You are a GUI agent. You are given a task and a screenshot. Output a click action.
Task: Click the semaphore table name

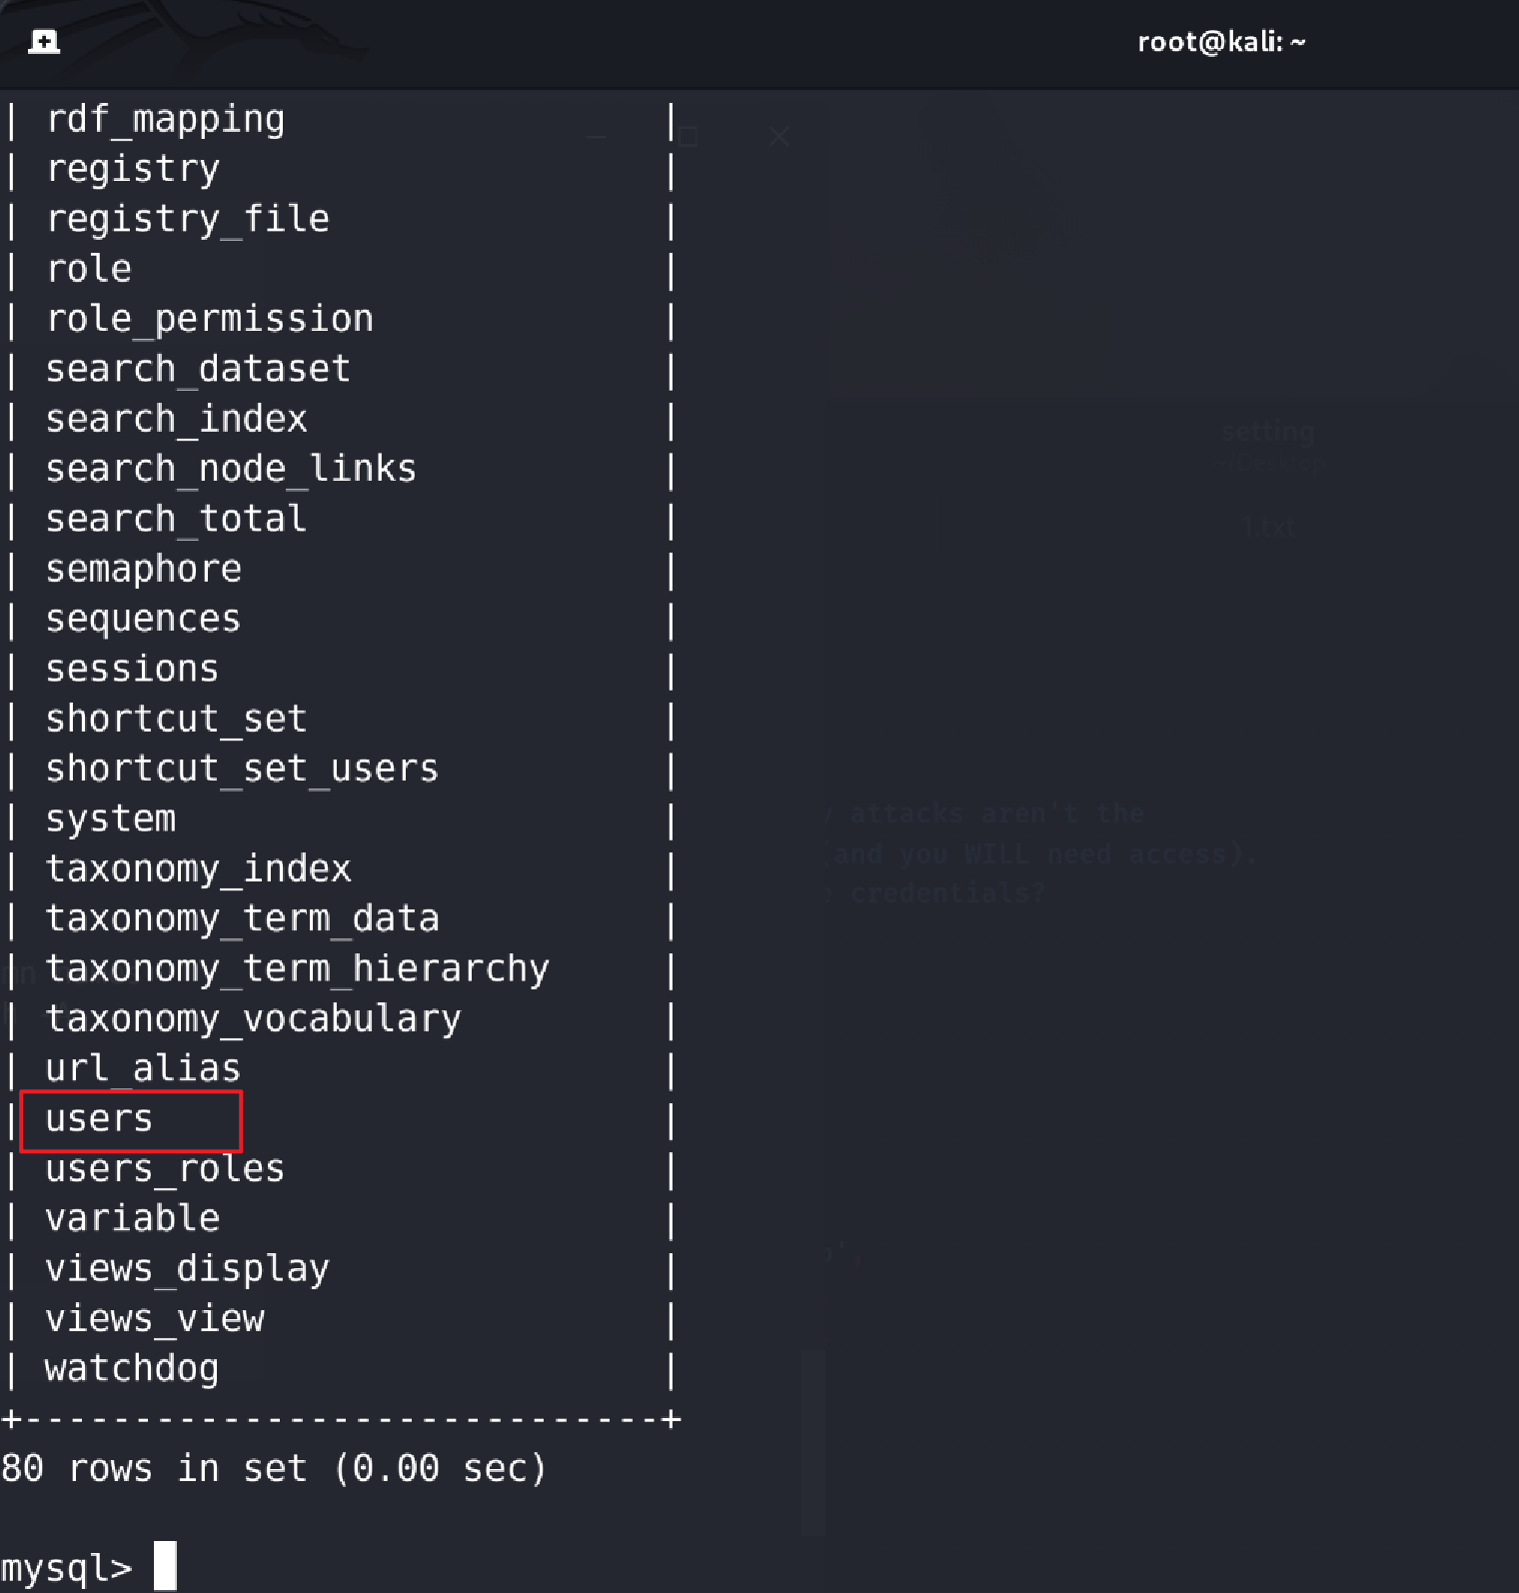tap(144, 569)
